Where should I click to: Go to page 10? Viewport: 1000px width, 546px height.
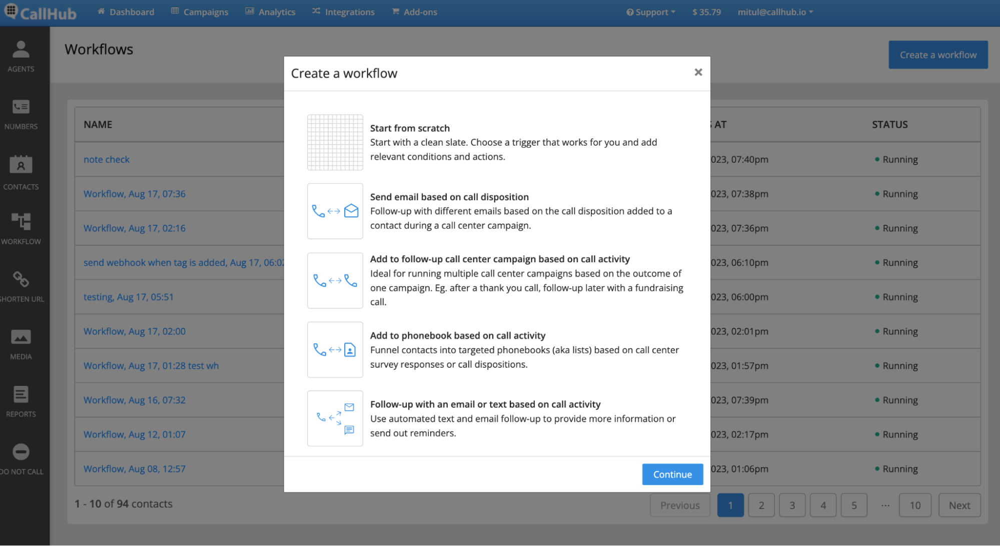point(915,505)
